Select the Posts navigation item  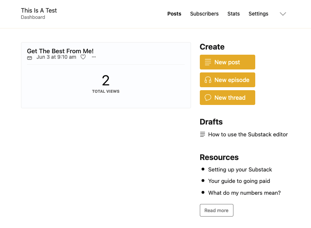pyautogui.click(x=174, y=14)
